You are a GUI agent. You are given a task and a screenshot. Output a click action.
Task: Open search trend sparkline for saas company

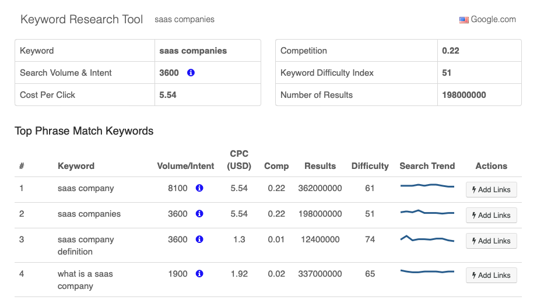427,186
